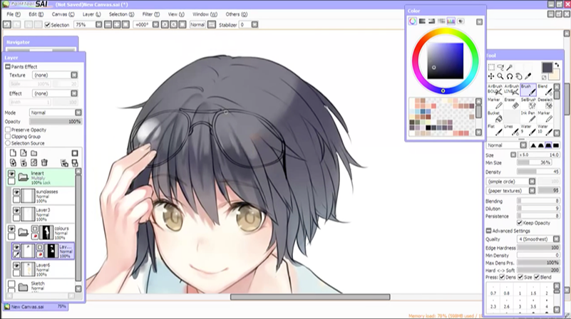Open the layer blending Mode dropdown
571x319 pixels.
tap(52, 113)
